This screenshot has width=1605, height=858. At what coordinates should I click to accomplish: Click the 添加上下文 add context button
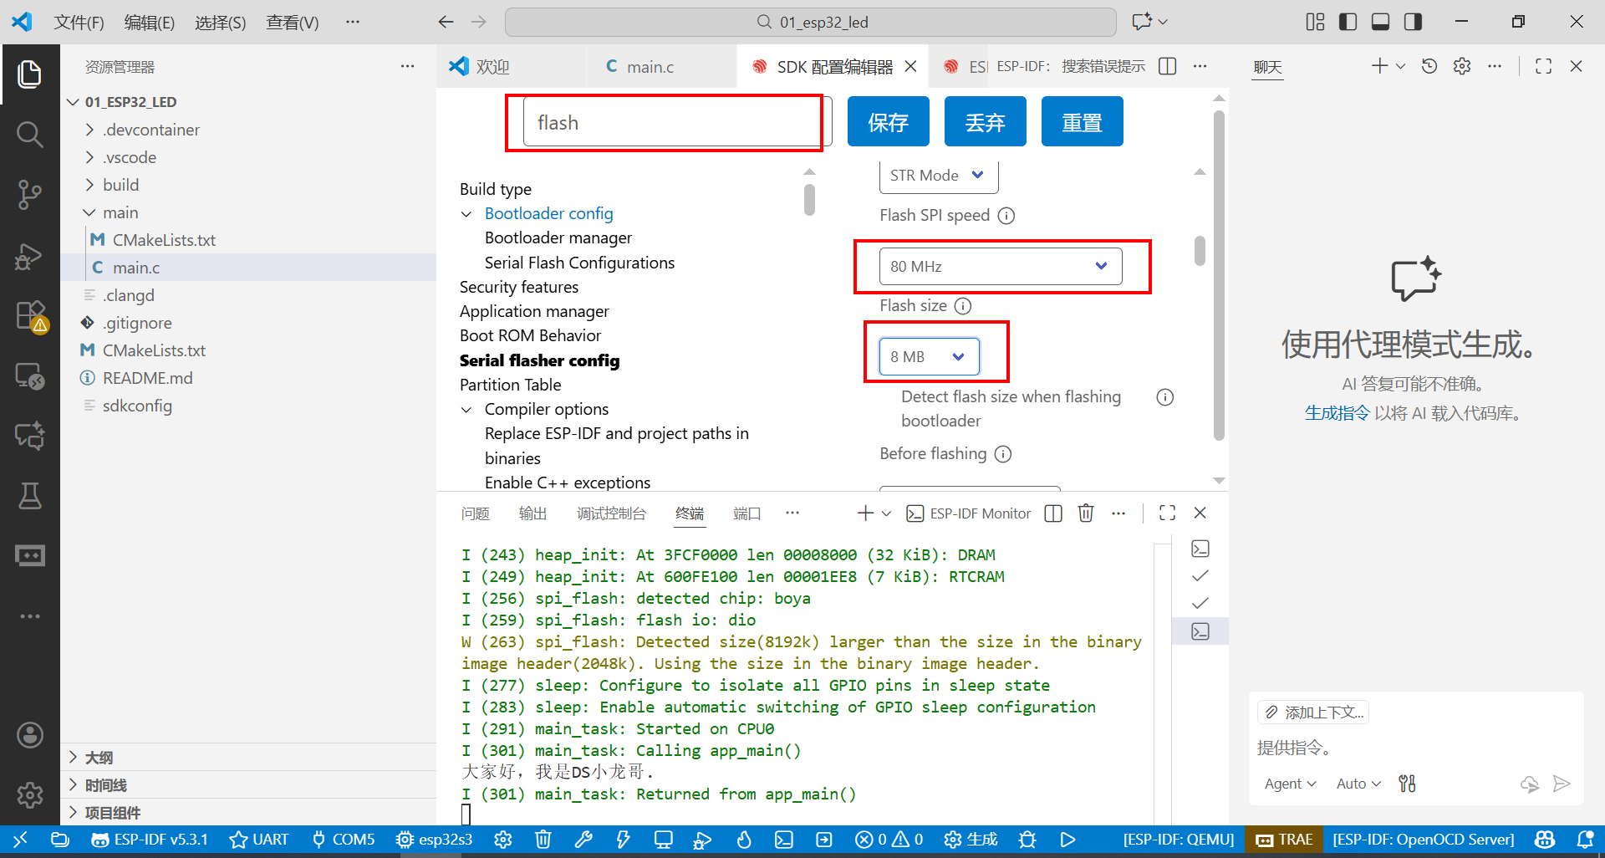pyautogui.click(x=1313, y=712)
